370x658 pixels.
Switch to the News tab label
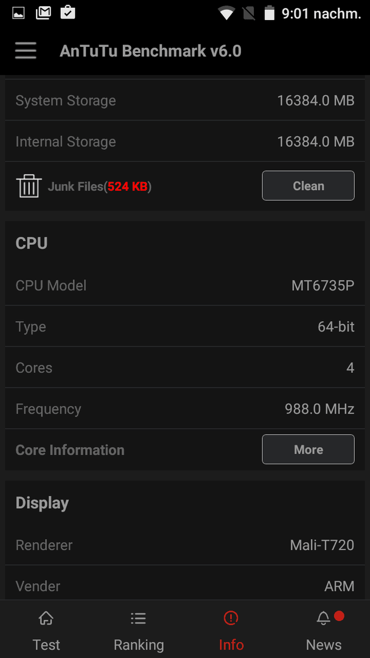pyautogui.click(x=324, y=645)
